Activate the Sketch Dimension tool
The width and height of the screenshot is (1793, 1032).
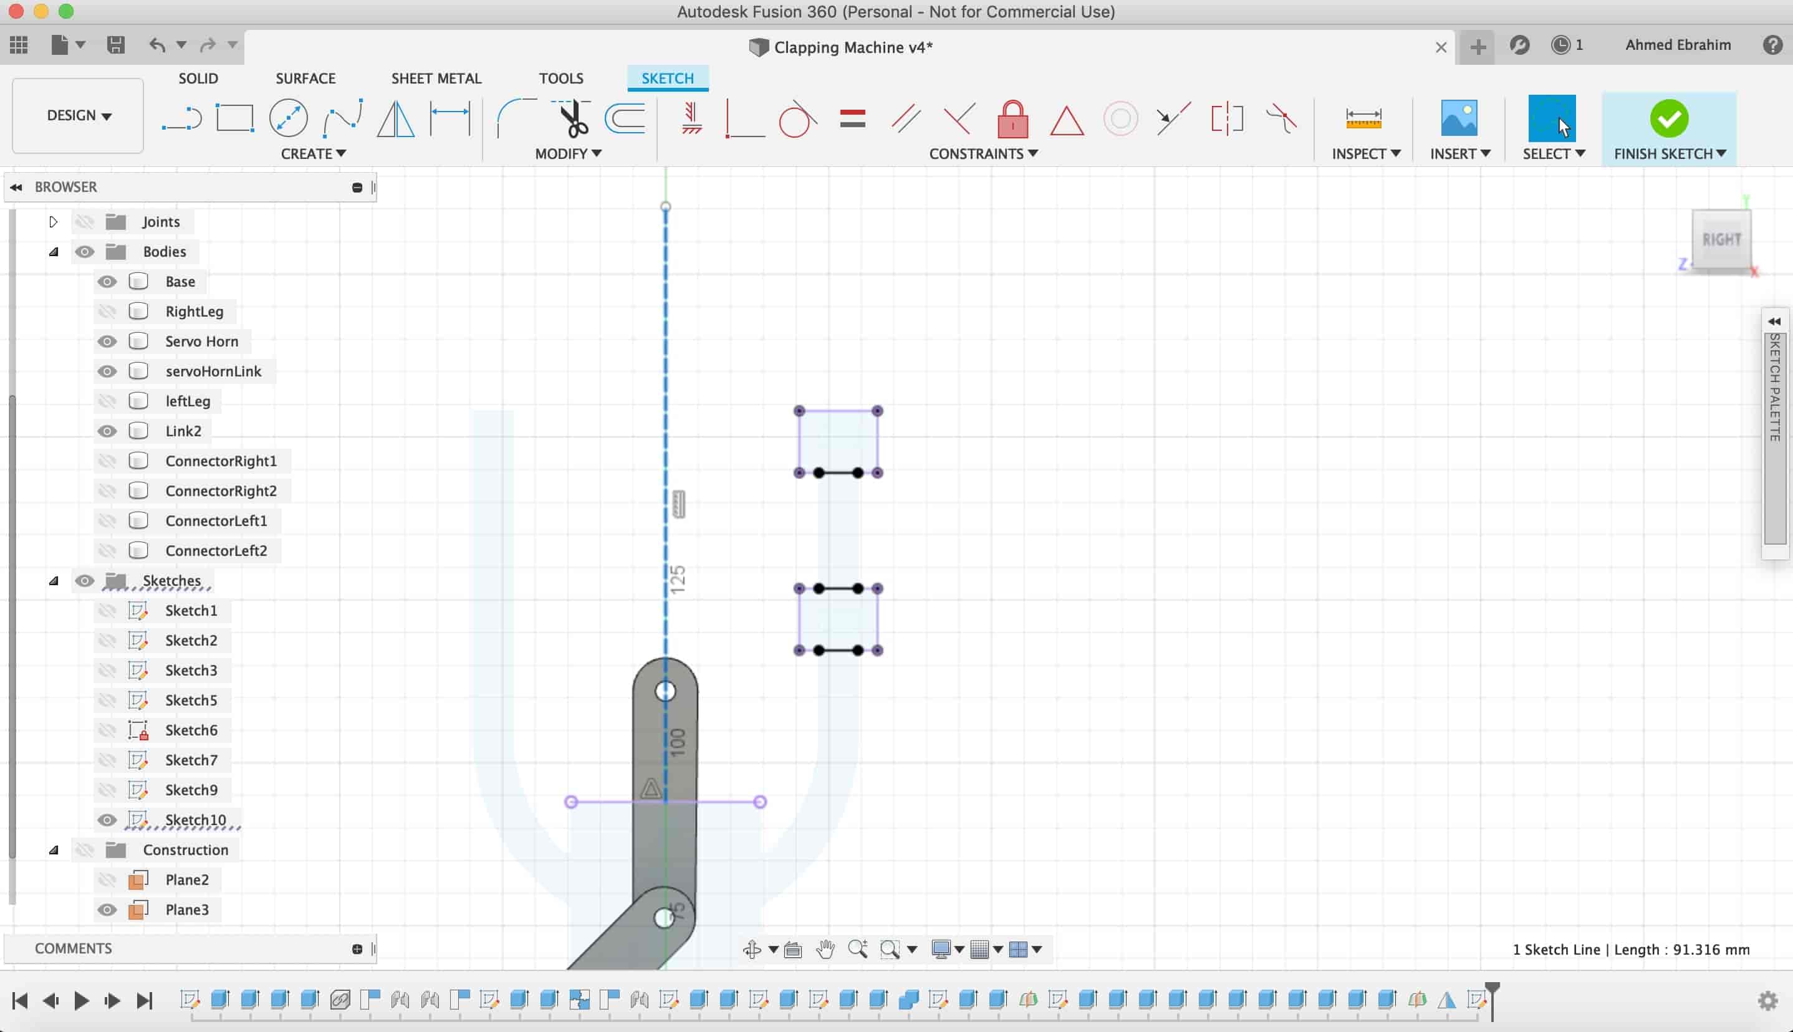click(x=450, y=118)
